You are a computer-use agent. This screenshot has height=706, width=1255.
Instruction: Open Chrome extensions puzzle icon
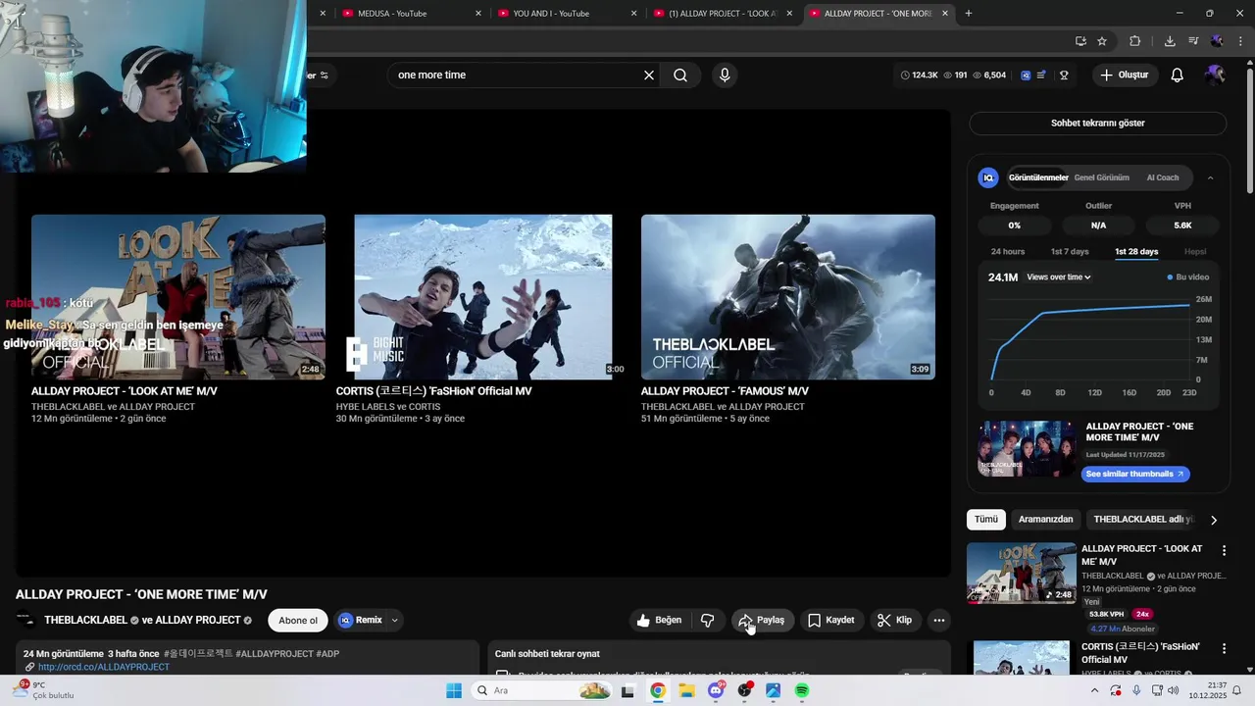1135,41
